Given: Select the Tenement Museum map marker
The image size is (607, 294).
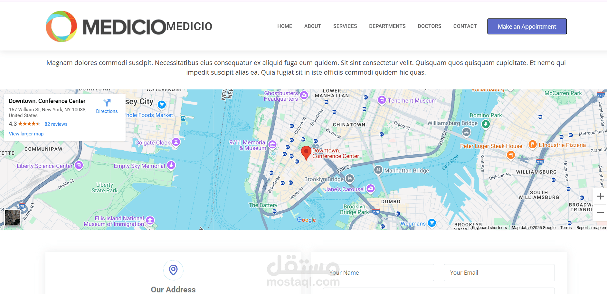Looking at the screenshot, I should coord(382,100).
